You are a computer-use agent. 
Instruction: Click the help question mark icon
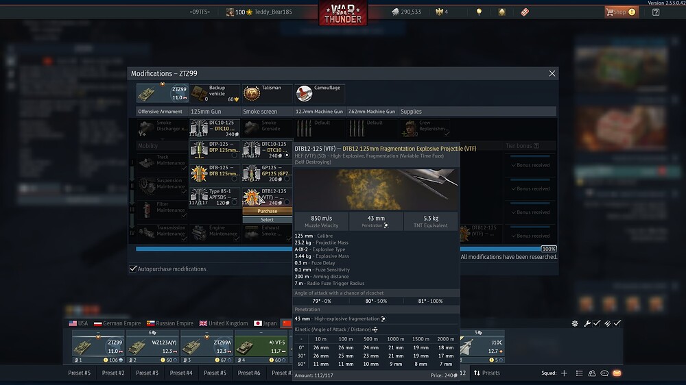pos(656,12)
